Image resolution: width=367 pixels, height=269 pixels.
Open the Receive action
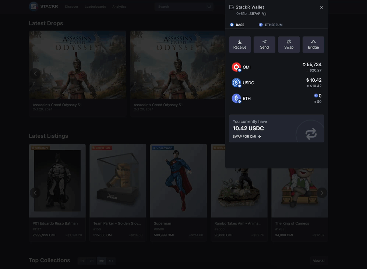click(240, 45)
